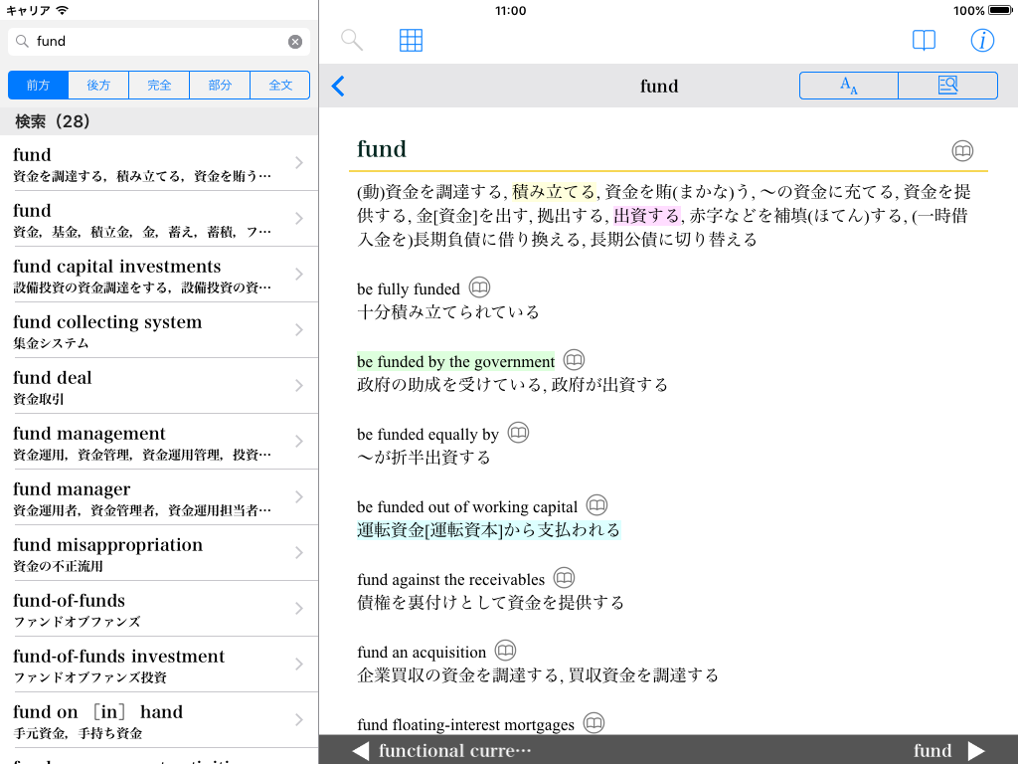
Task: Open the 'fund manager' entry chevron
Action: click(x=299, y=497)
